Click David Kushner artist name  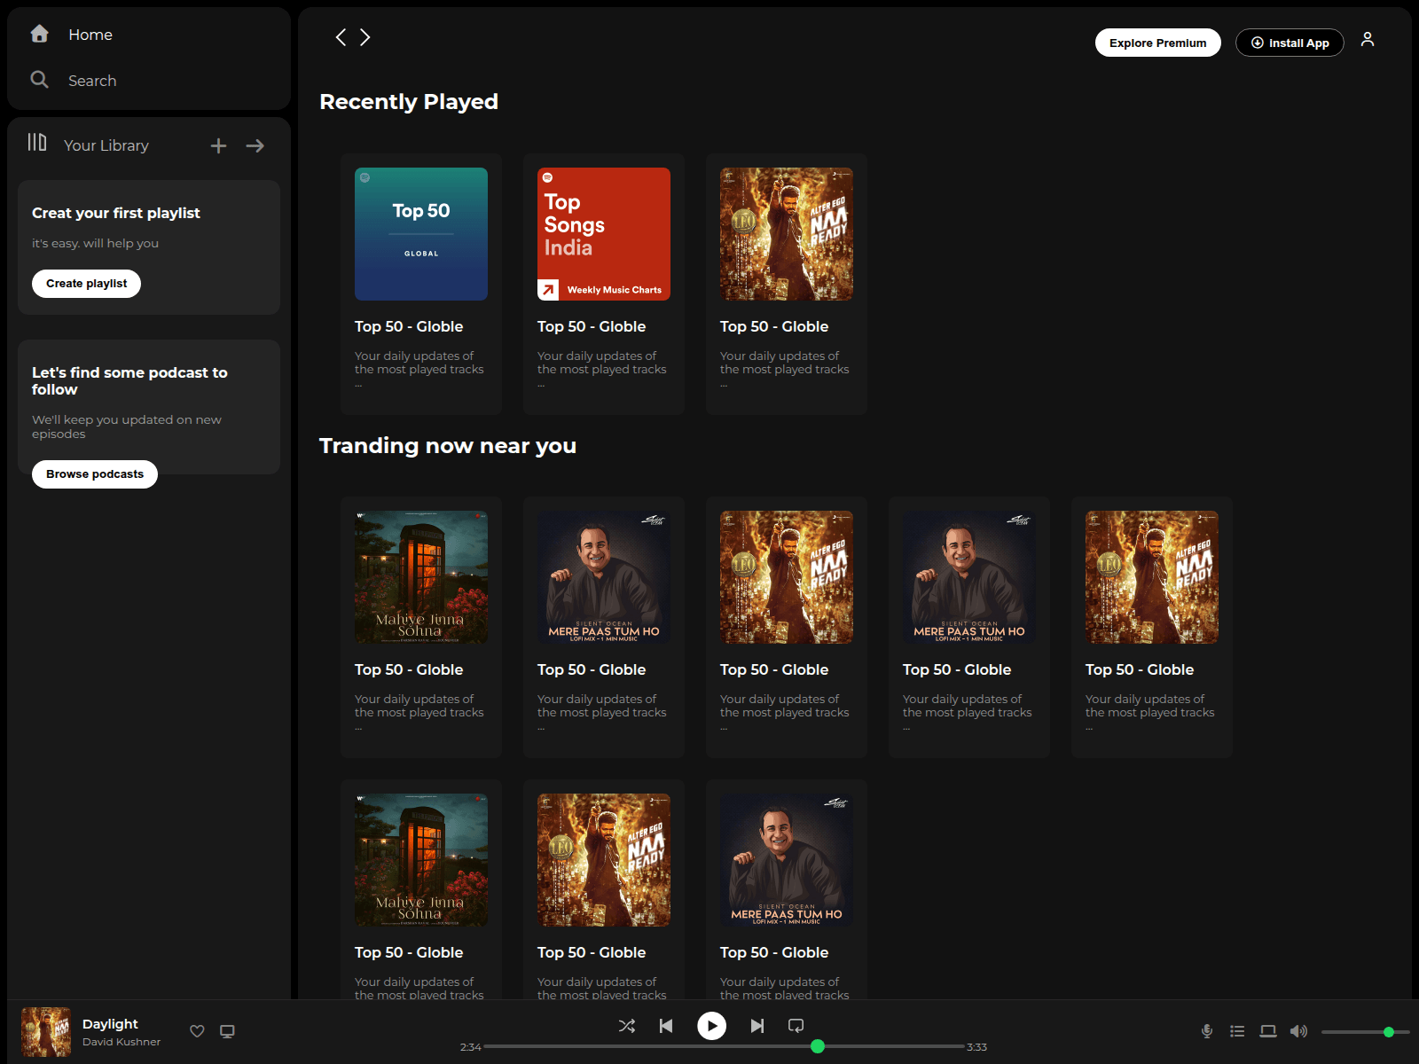point(122,1043)
